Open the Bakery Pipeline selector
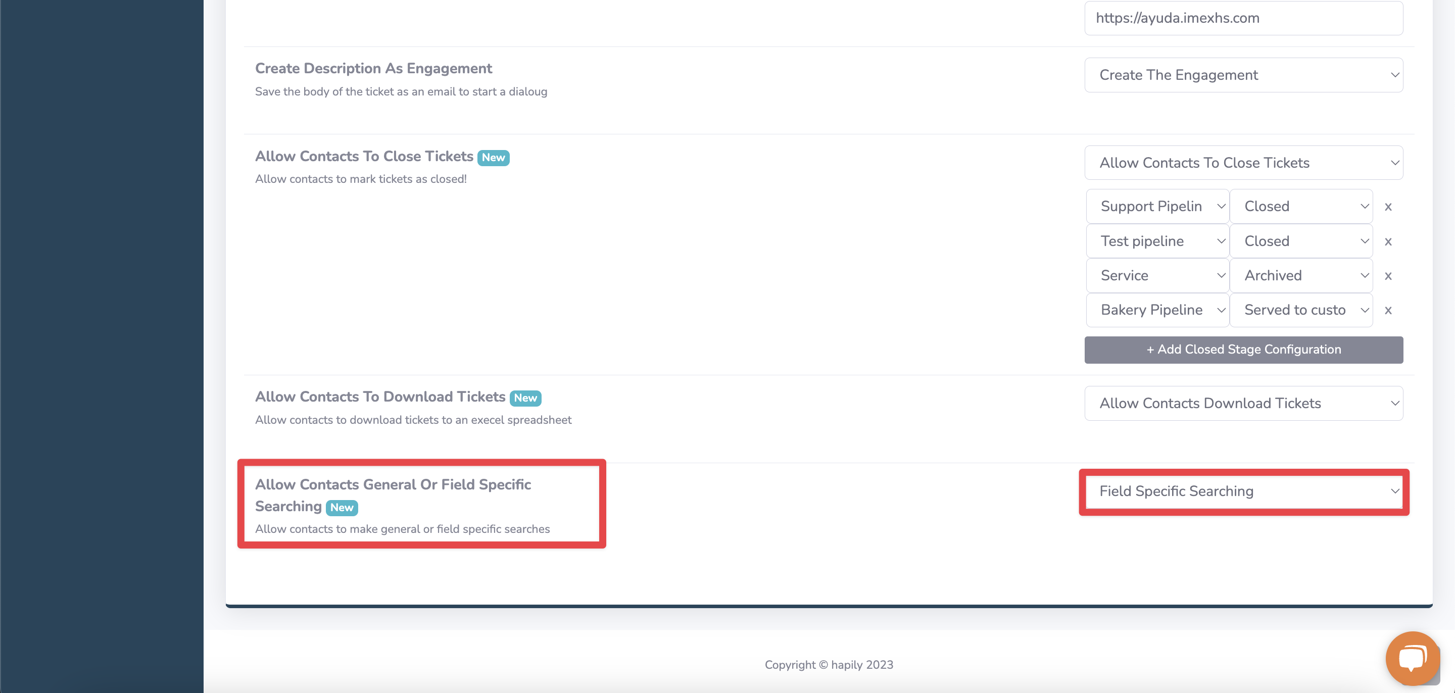This screenshot has height=693, width=1455. point(1157,310)
